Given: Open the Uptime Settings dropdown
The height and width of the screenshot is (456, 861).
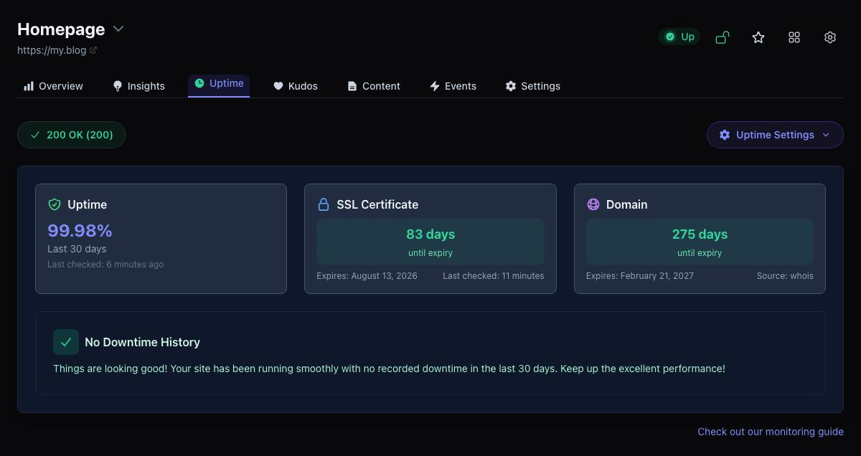Looking at the screenshot, I should tap(775, 135).
